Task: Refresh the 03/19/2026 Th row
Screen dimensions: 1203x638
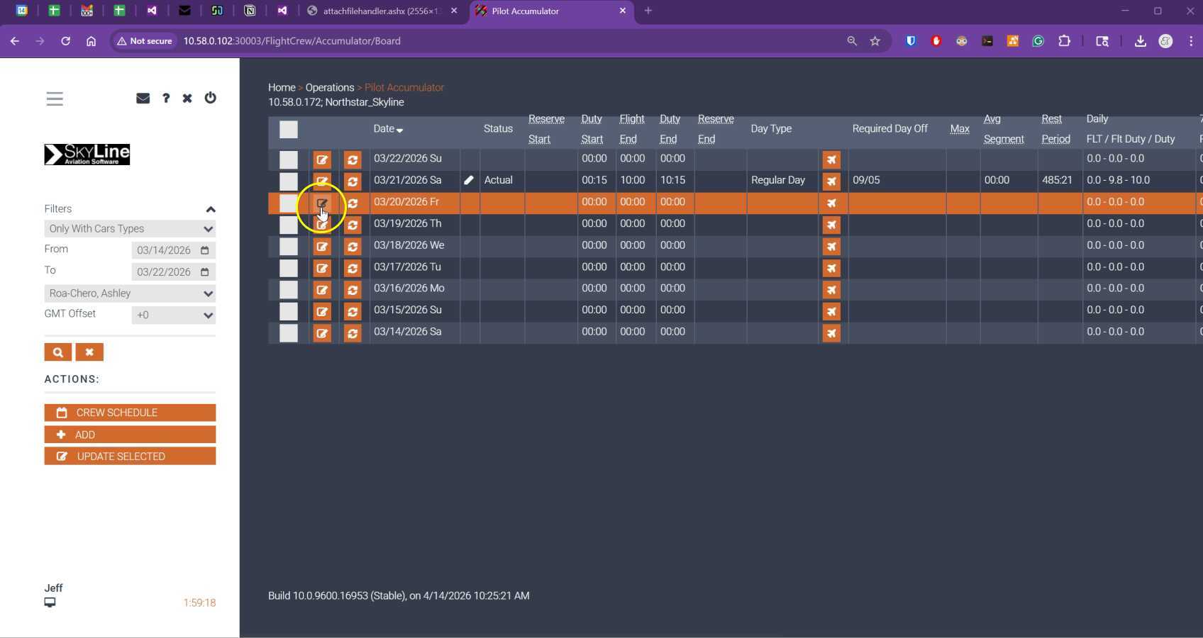Action: point(353,225)
